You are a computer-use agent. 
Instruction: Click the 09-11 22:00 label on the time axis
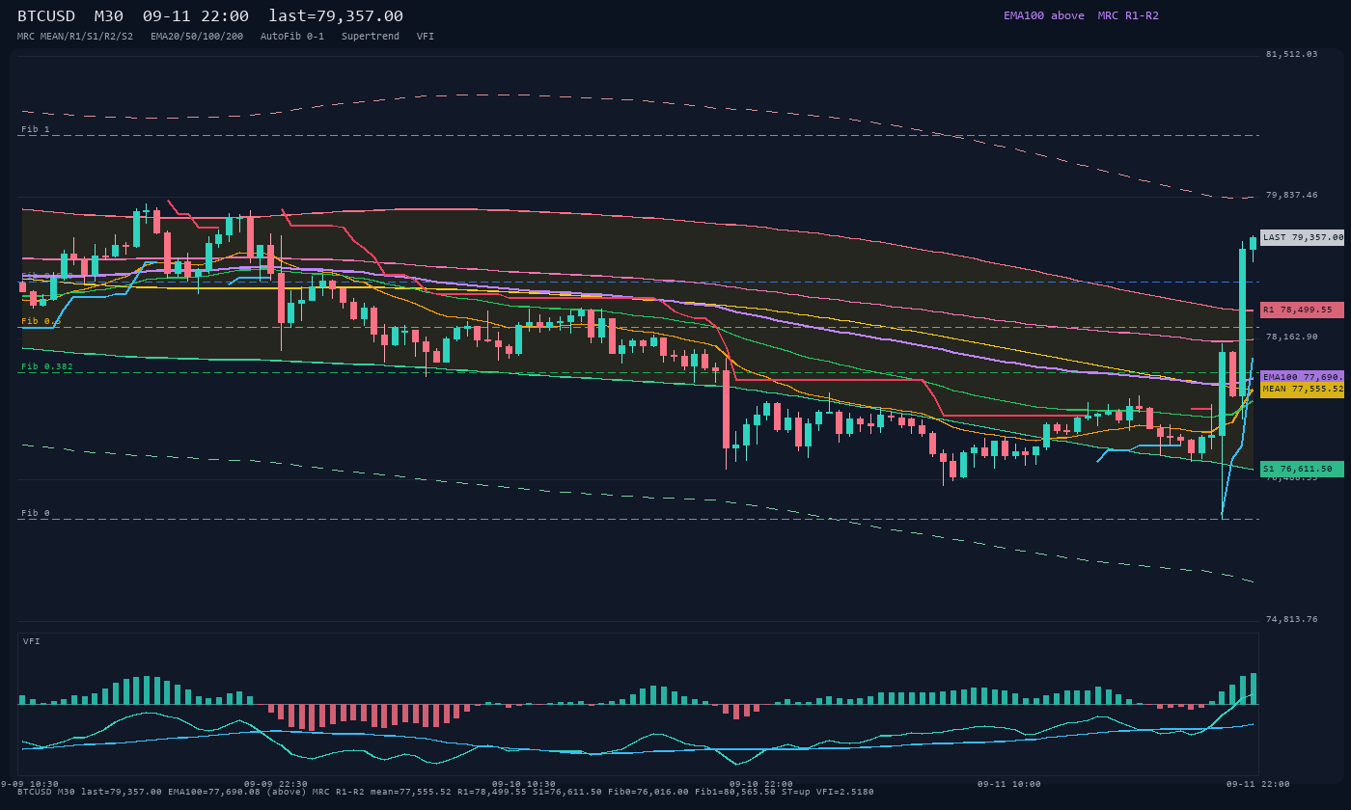pos(1257,784)
